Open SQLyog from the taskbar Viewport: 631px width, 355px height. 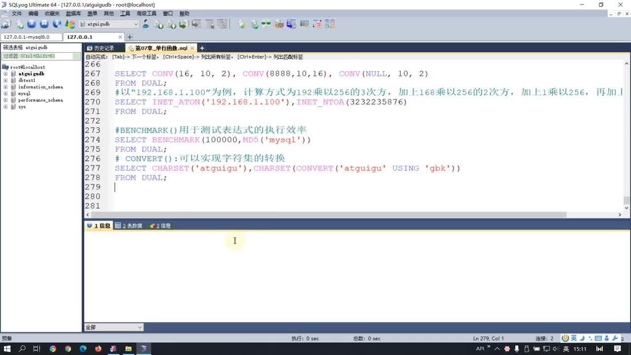143,349
